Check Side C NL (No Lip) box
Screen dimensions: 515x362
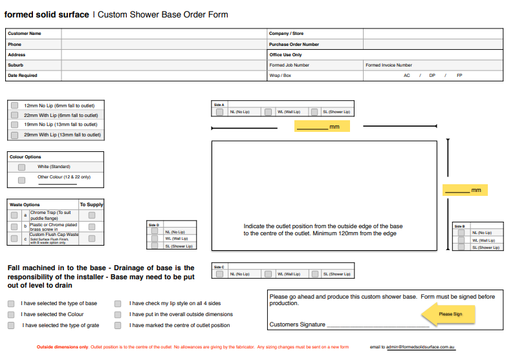(x=220, y=273)
